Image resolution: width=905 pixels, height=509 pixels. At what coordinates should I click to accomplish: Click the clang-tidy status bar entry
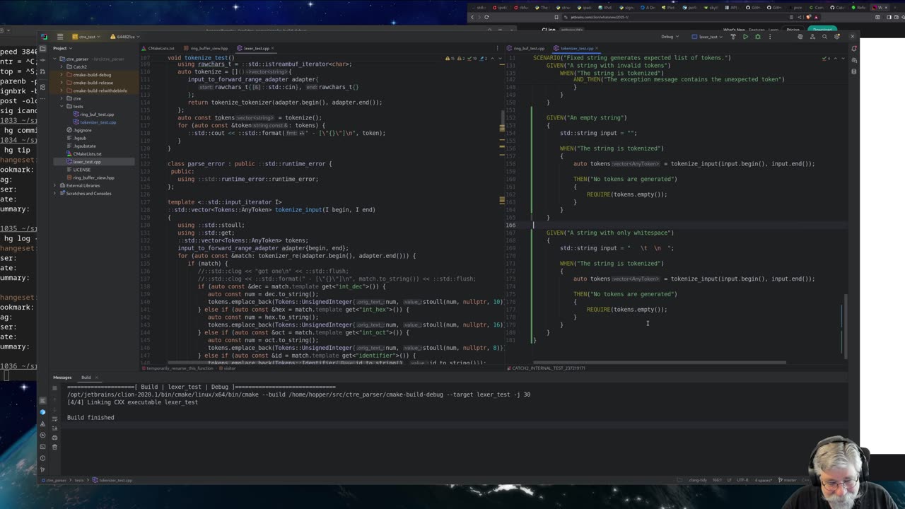coord(697,480)
